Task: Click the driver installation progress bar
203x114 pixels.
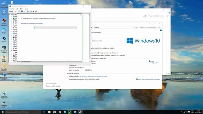Action: 55,28
